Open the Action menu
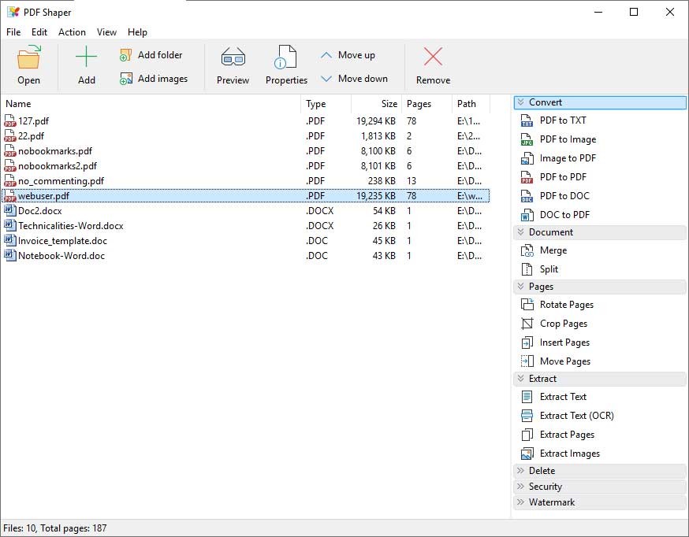Screen dimensions: 689x537 coord(72,32)
